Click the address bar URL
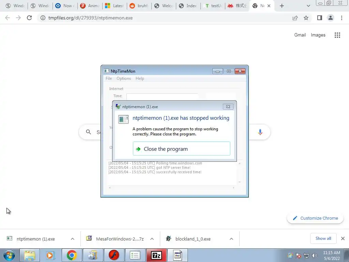349x262 pixels. (90, 18)
